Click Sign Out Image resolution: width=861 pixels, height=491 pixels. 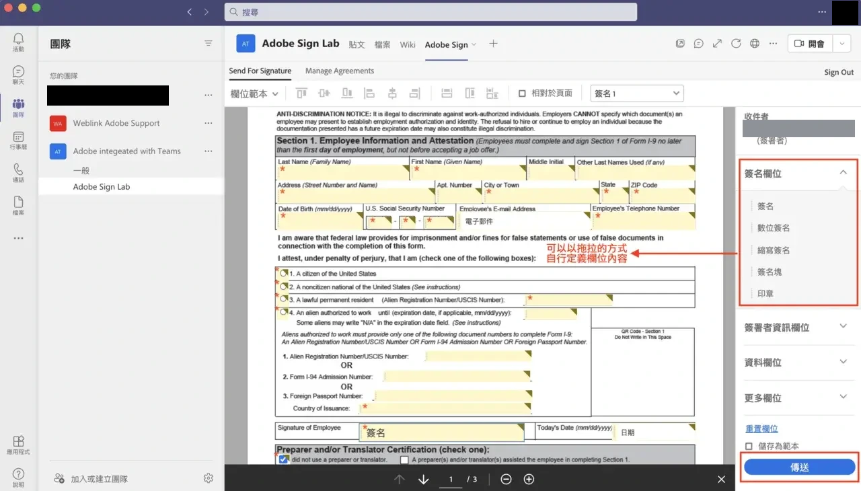[839, 72]
